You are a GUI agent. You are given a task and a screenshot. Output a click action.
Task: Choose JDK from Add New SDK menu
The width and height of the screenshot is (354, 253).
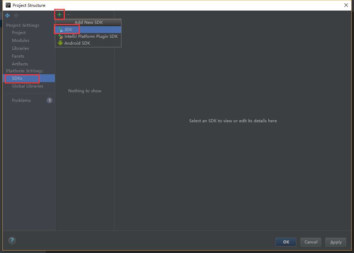click(88, 30)
